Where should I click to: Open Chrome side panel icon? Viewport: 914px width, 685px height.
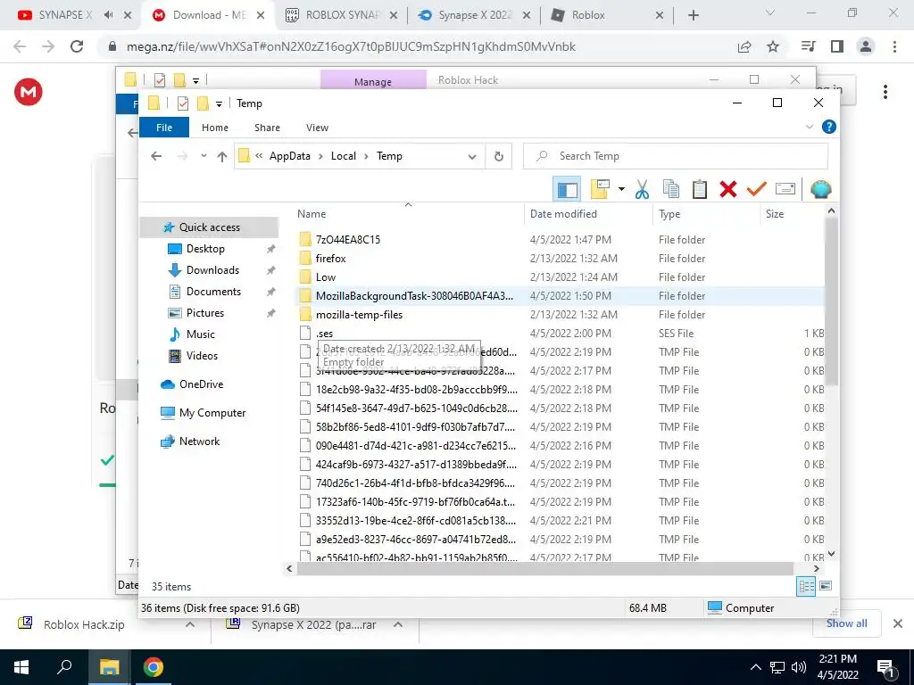[x=837, y=46]
